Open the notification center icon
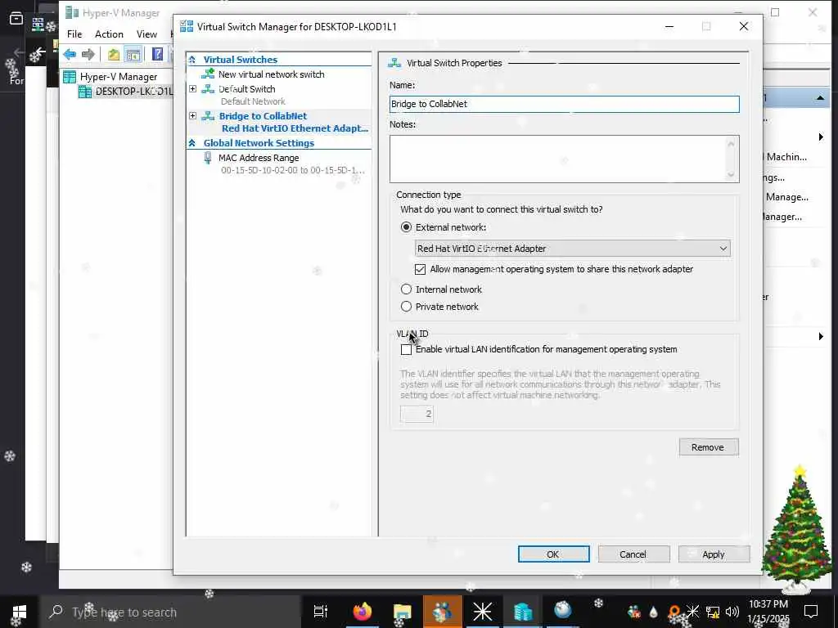This screenshot has width=838, height=628. coord(811,612)
